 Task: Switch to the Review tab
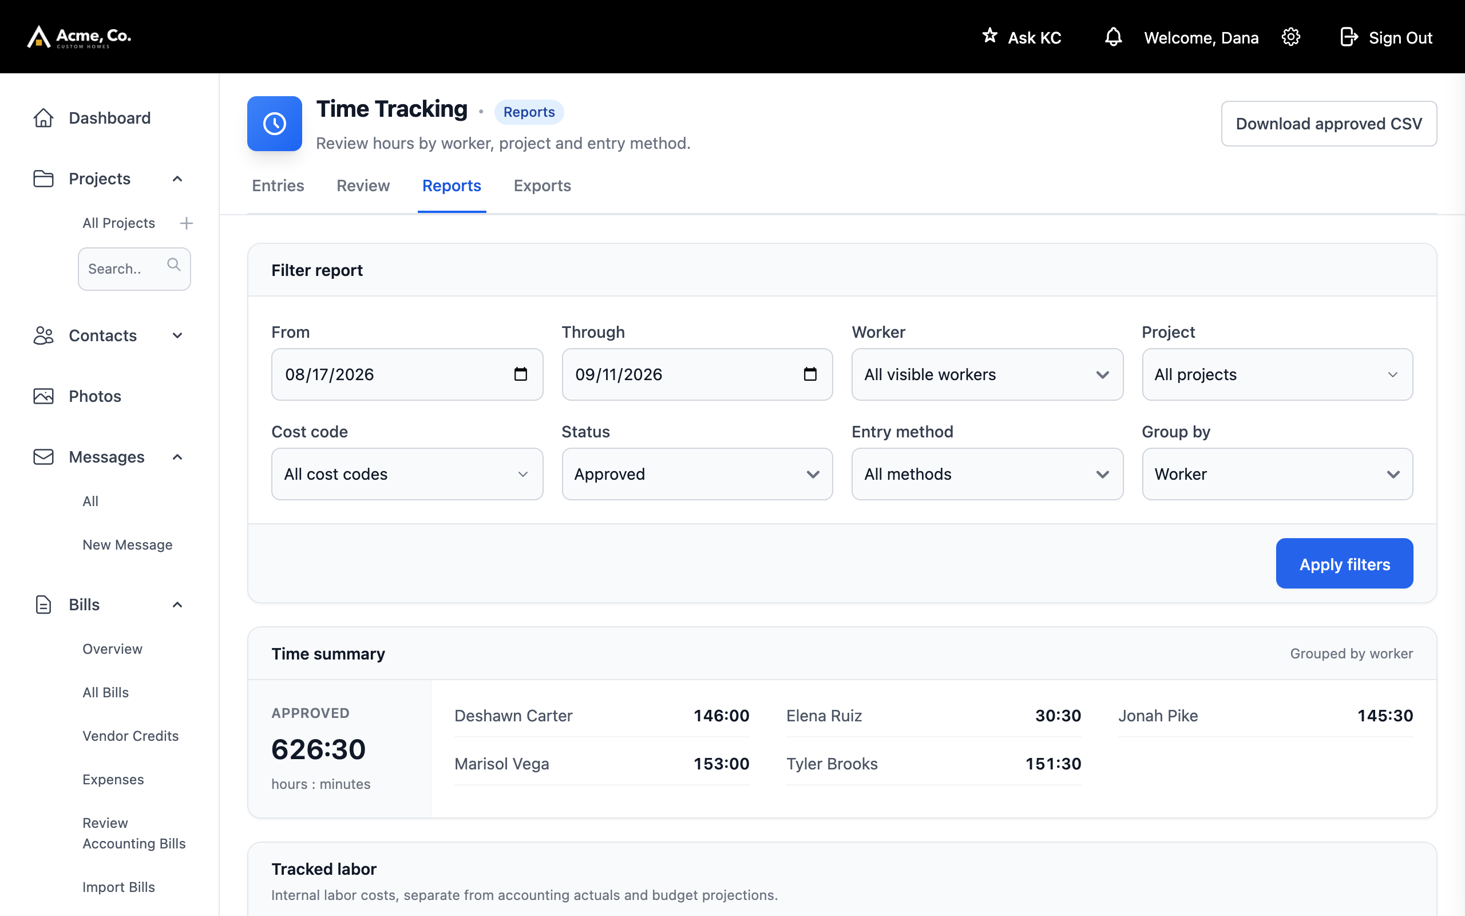click(x=363, y=185)
